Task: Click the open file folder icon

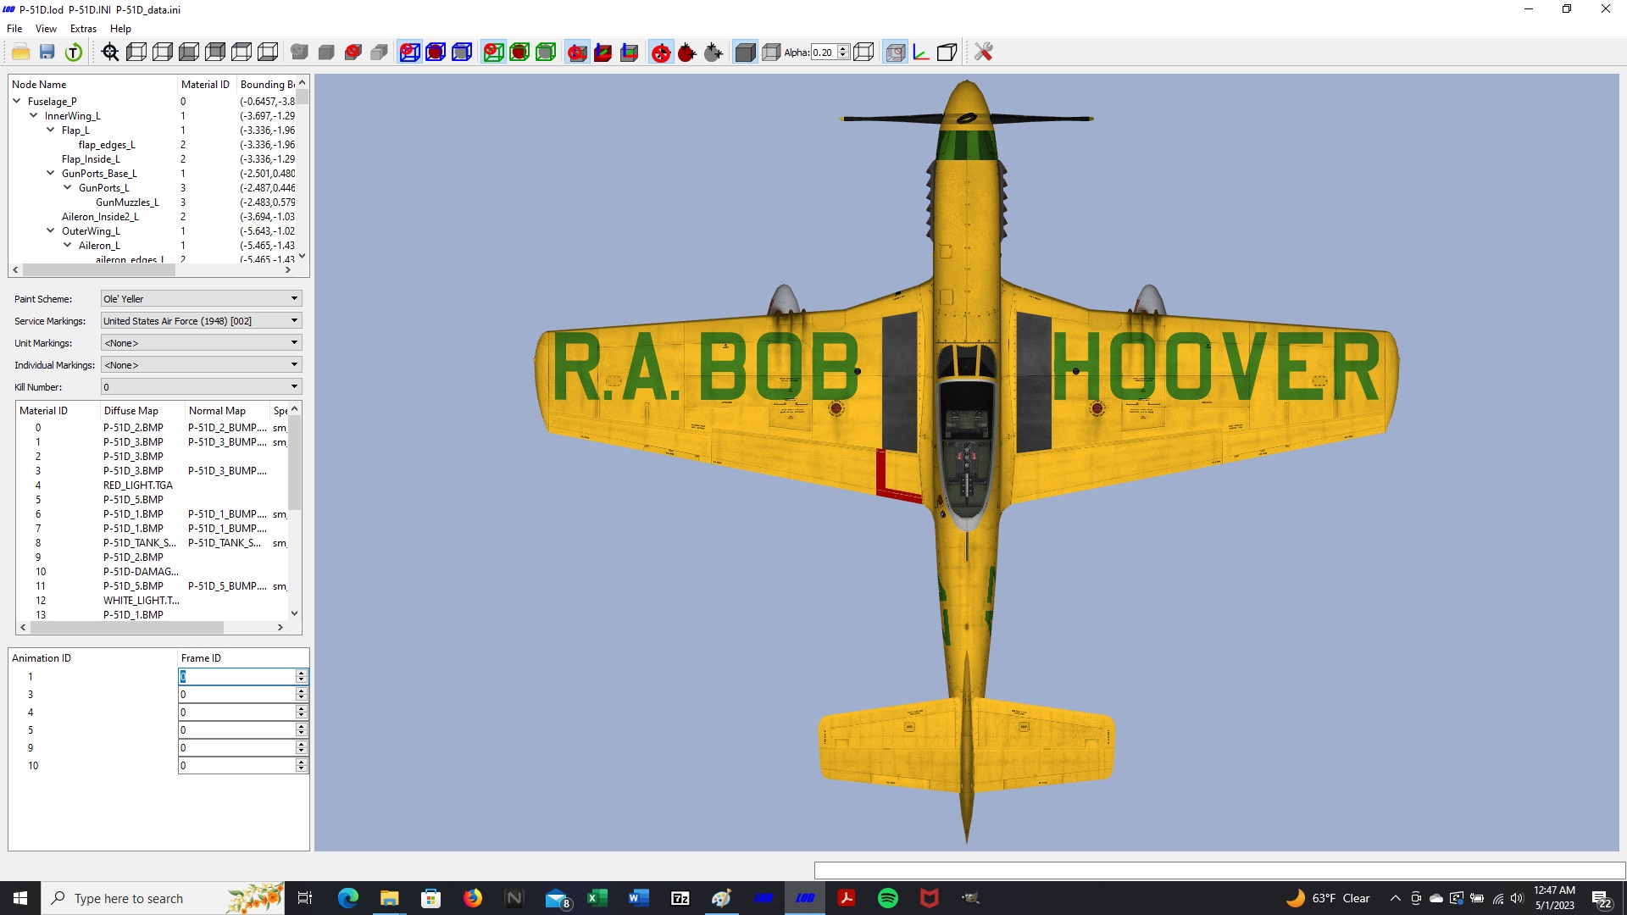Action: tap(21, 53)
